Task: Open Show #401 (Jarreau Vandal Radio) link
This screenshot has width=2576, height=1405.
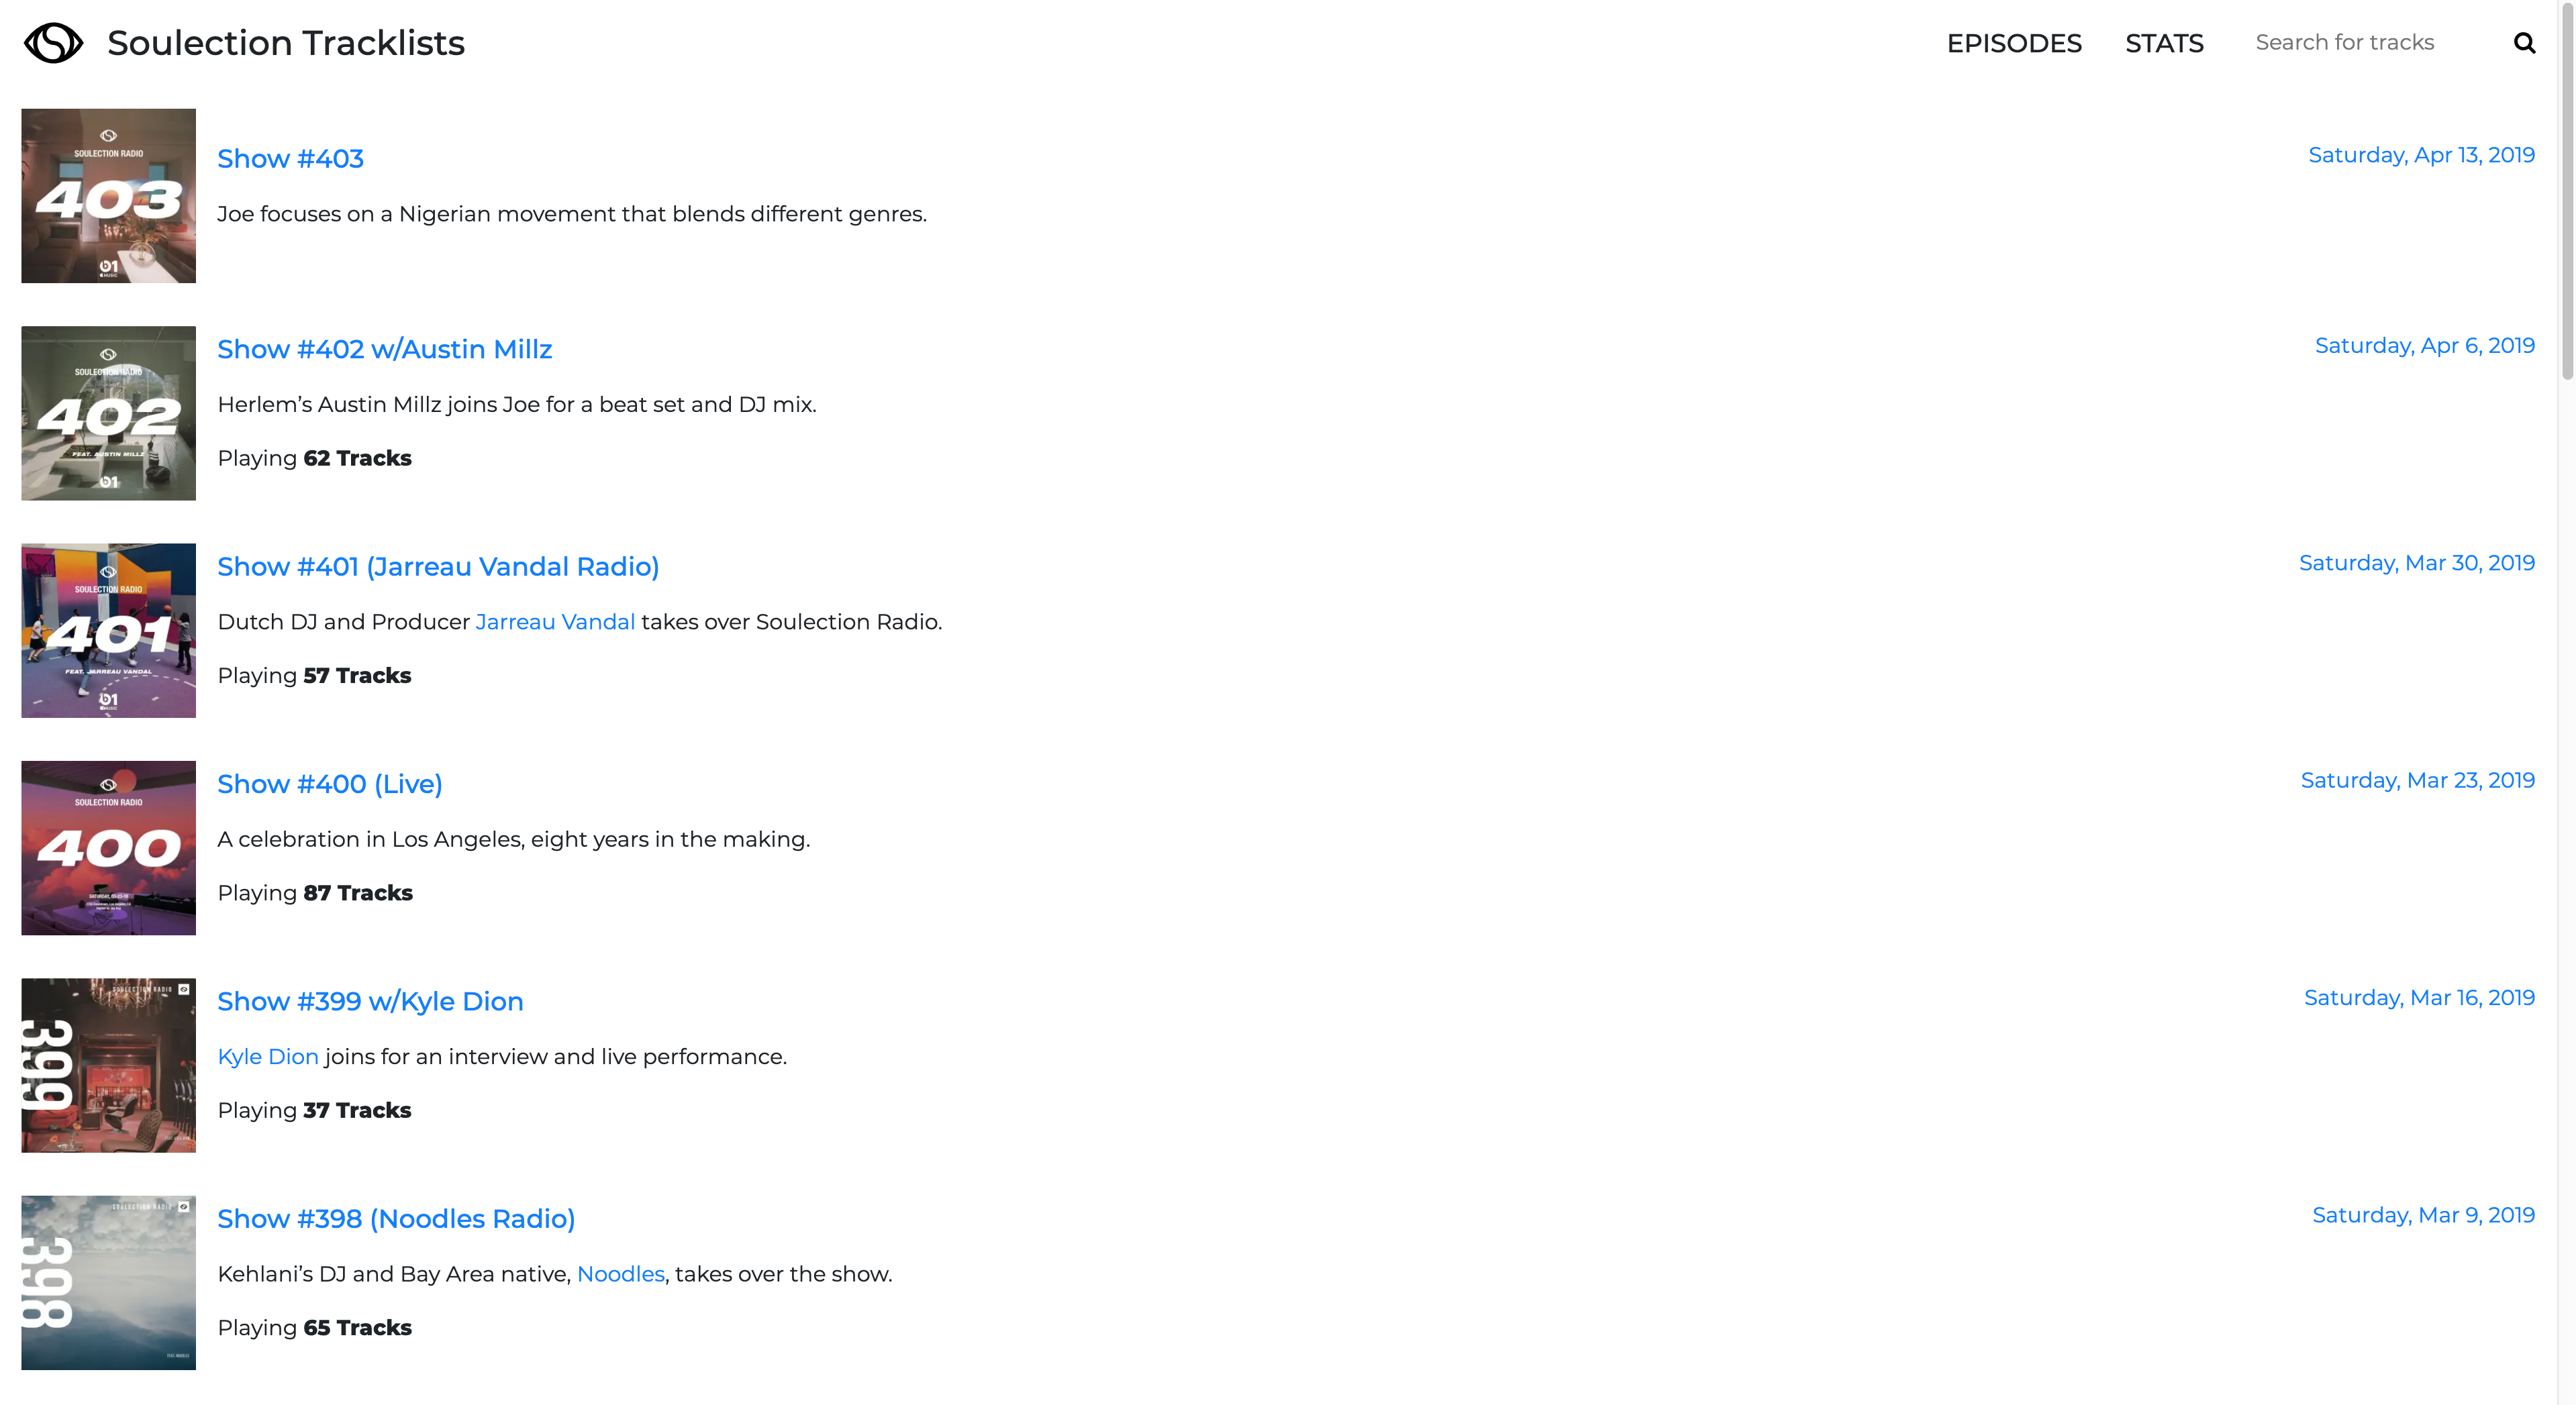Action: click(438, 567)
